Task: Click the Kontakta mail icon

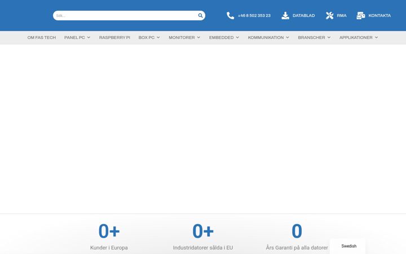Action: coord(361,16)
